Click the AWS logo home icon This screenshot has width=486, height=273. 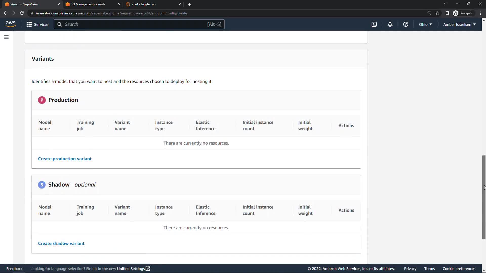11,24
